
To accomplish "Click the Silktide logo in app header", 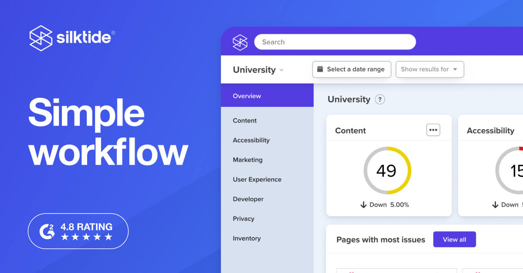I will [x=240, y=42].
